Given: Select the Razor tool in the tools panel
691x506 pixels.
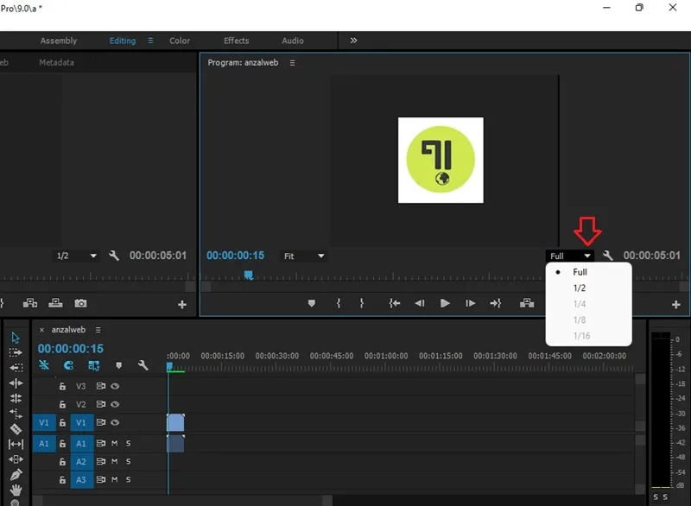Looking at the screenshot, I should click(16, 429).
